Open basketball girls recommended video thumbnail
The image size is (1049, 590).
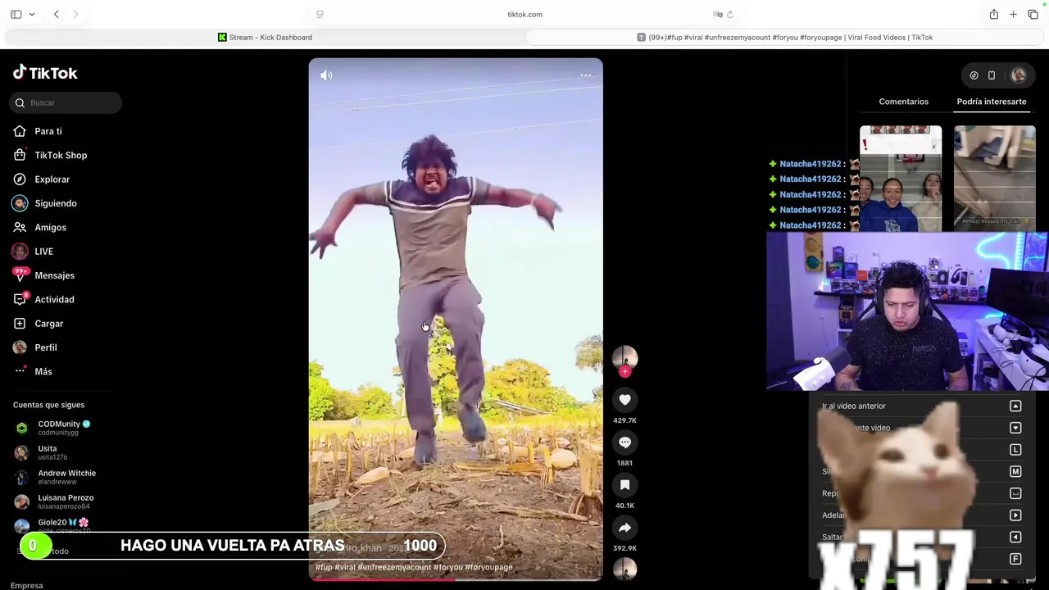pos(901,179)
